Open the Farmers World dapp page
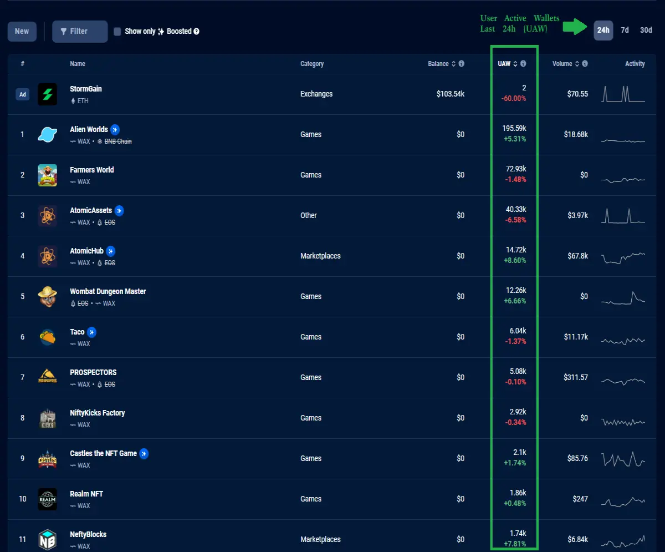Viewport: 665px width, 552px height. [x=92, y=170]
